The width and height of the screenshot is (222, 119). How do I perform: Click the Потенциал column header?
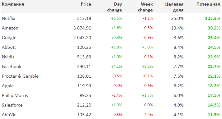pyautogui.click(x=208, y=4)
